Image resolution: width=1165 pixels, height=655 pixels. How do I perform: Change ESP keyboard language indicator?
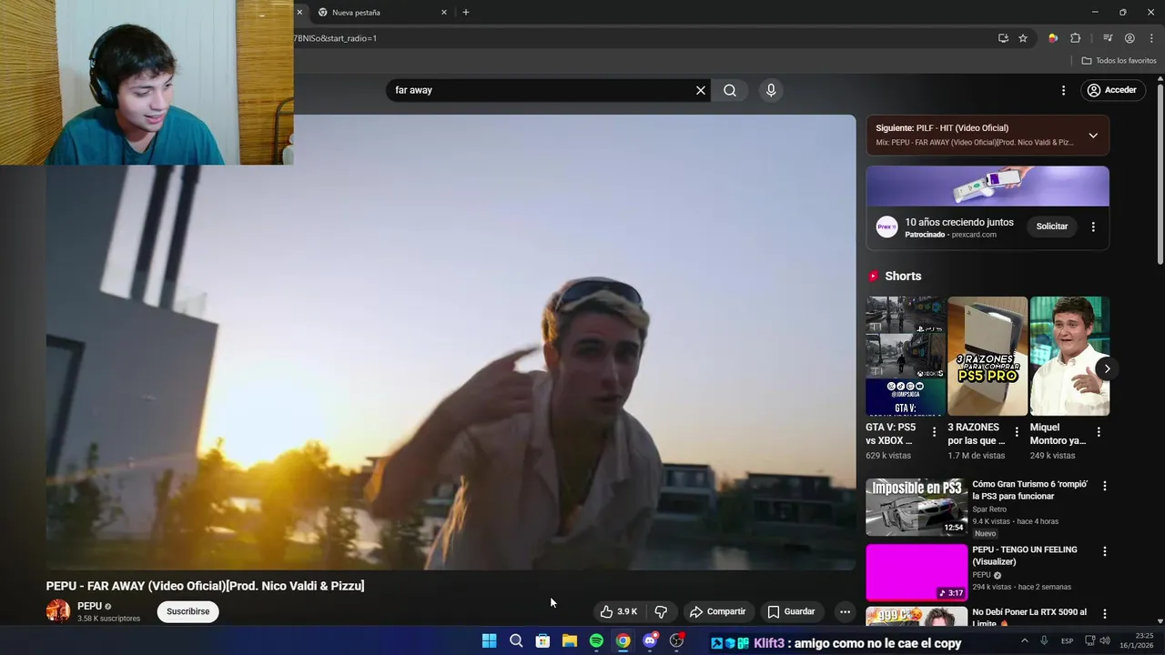1067,641
